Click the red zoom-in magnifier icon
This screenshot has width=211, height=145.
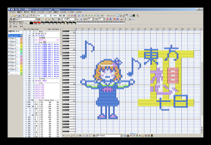click(x=108, y=19)
